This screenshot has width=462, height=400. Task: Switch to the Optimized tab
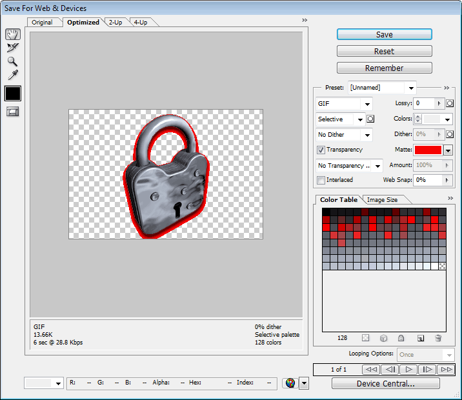click(x=83, y=23)
